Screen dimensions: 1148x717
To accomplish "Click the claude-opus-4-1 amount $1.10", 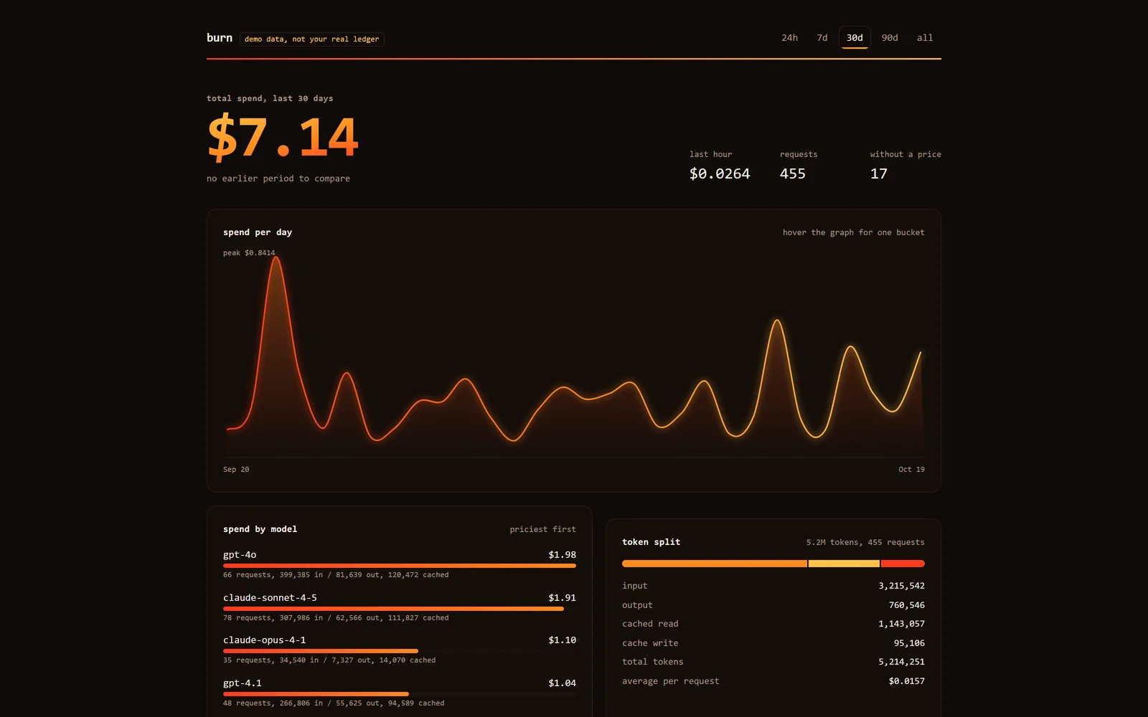I will point(562,640).
